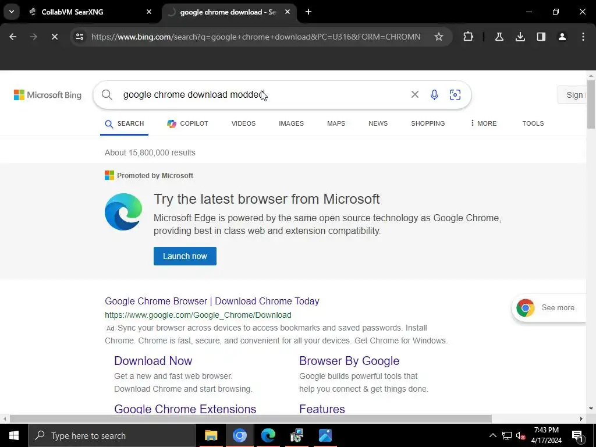This screenshot has width=596, height=447.
Task: Switch to IMAGES results
Action: click(291, 123)
